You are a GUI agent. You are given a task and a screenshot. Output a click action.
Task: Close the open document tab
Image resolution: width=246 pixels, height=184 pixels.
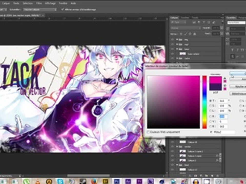(x=43, y=15)
